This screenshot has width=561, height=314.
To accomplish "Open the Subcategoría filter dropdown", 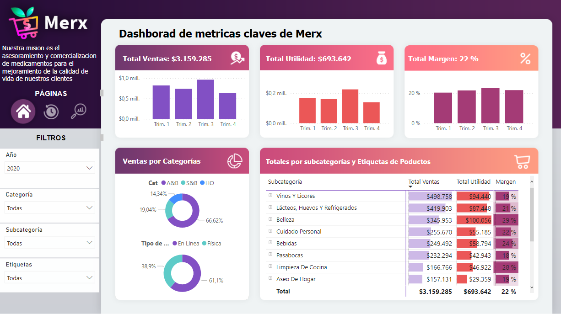I will [50, 243].
